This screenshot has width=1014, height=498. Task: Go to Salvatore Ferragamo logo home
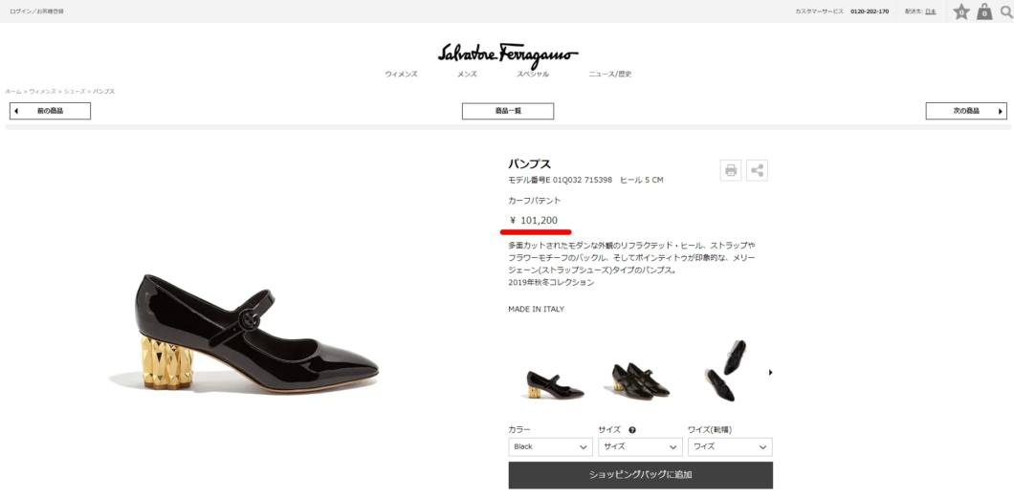(x=508, y=54)
